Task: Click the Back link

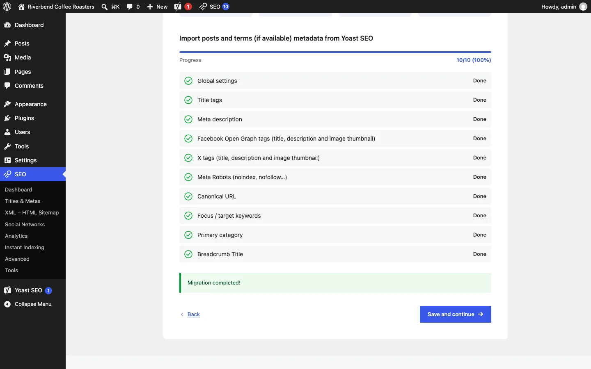Action: [x=193, y=314]
